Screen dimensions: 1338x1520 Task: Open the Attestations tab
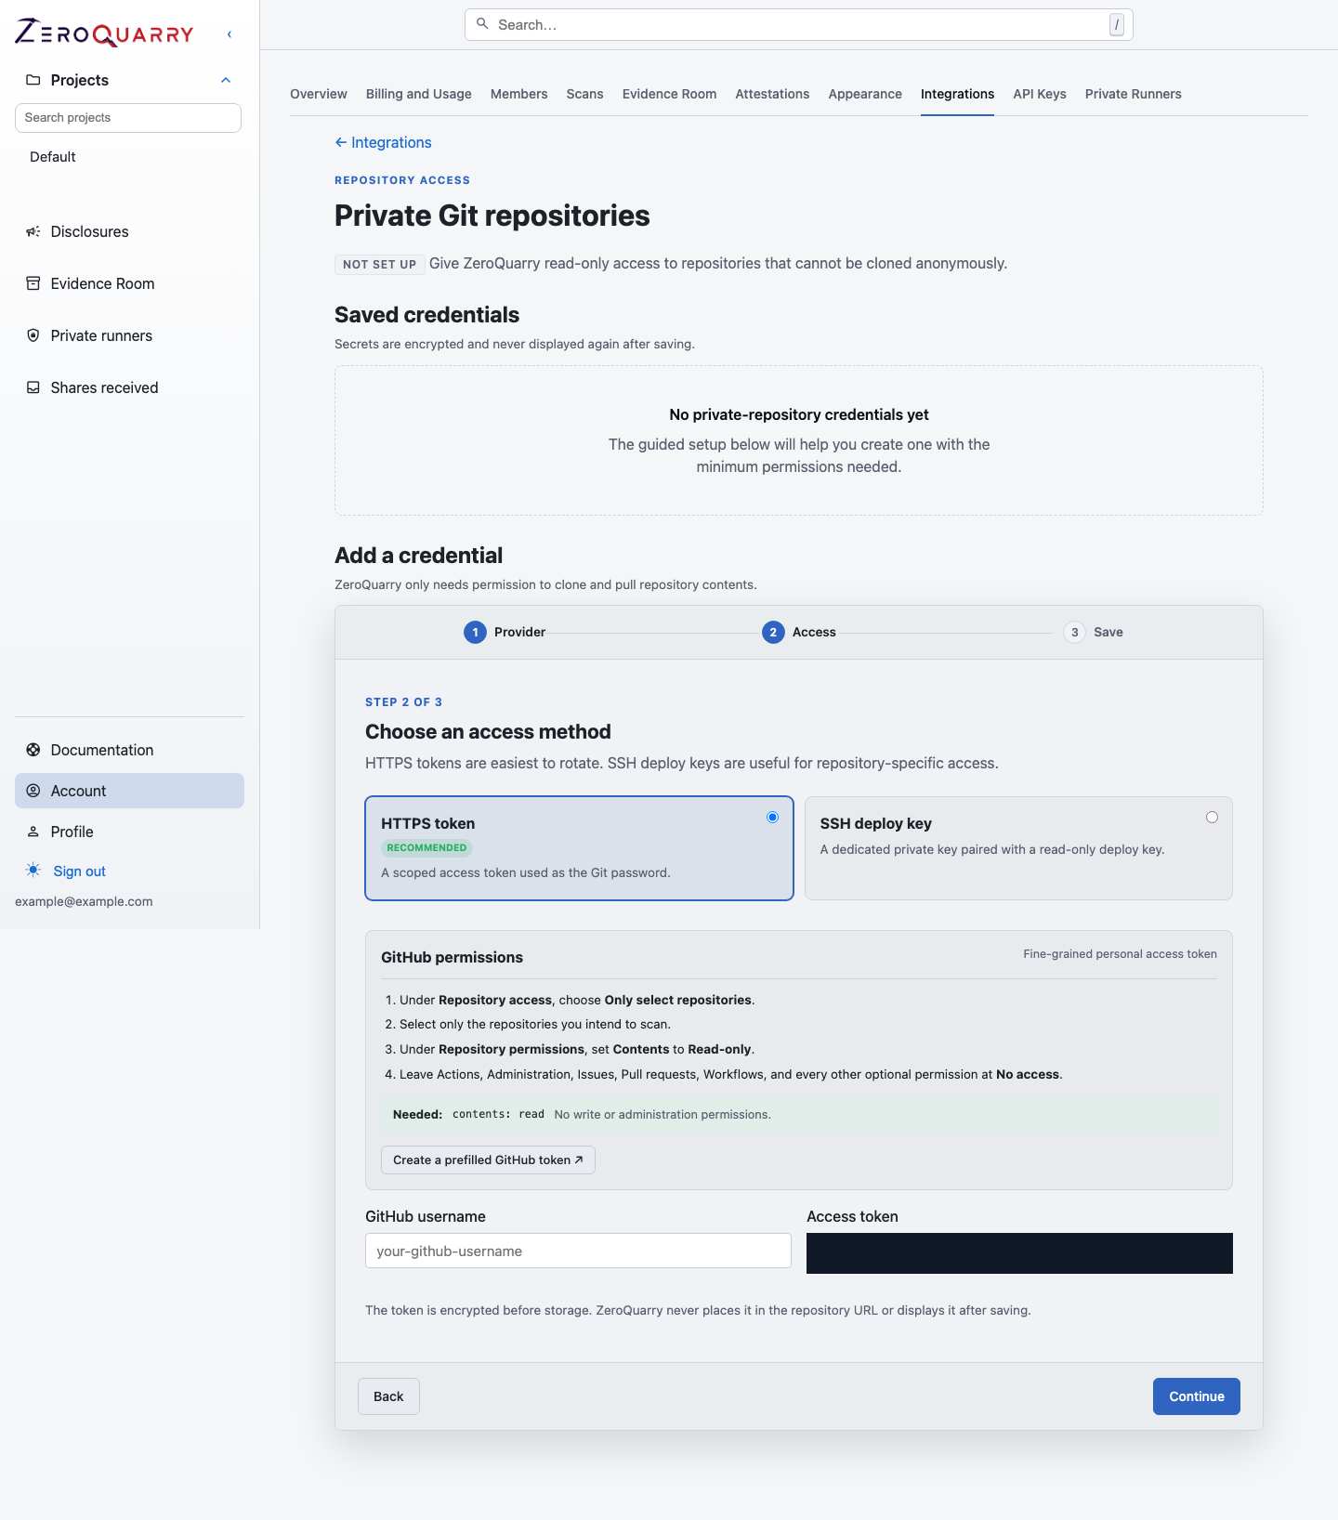click(772, 94)
